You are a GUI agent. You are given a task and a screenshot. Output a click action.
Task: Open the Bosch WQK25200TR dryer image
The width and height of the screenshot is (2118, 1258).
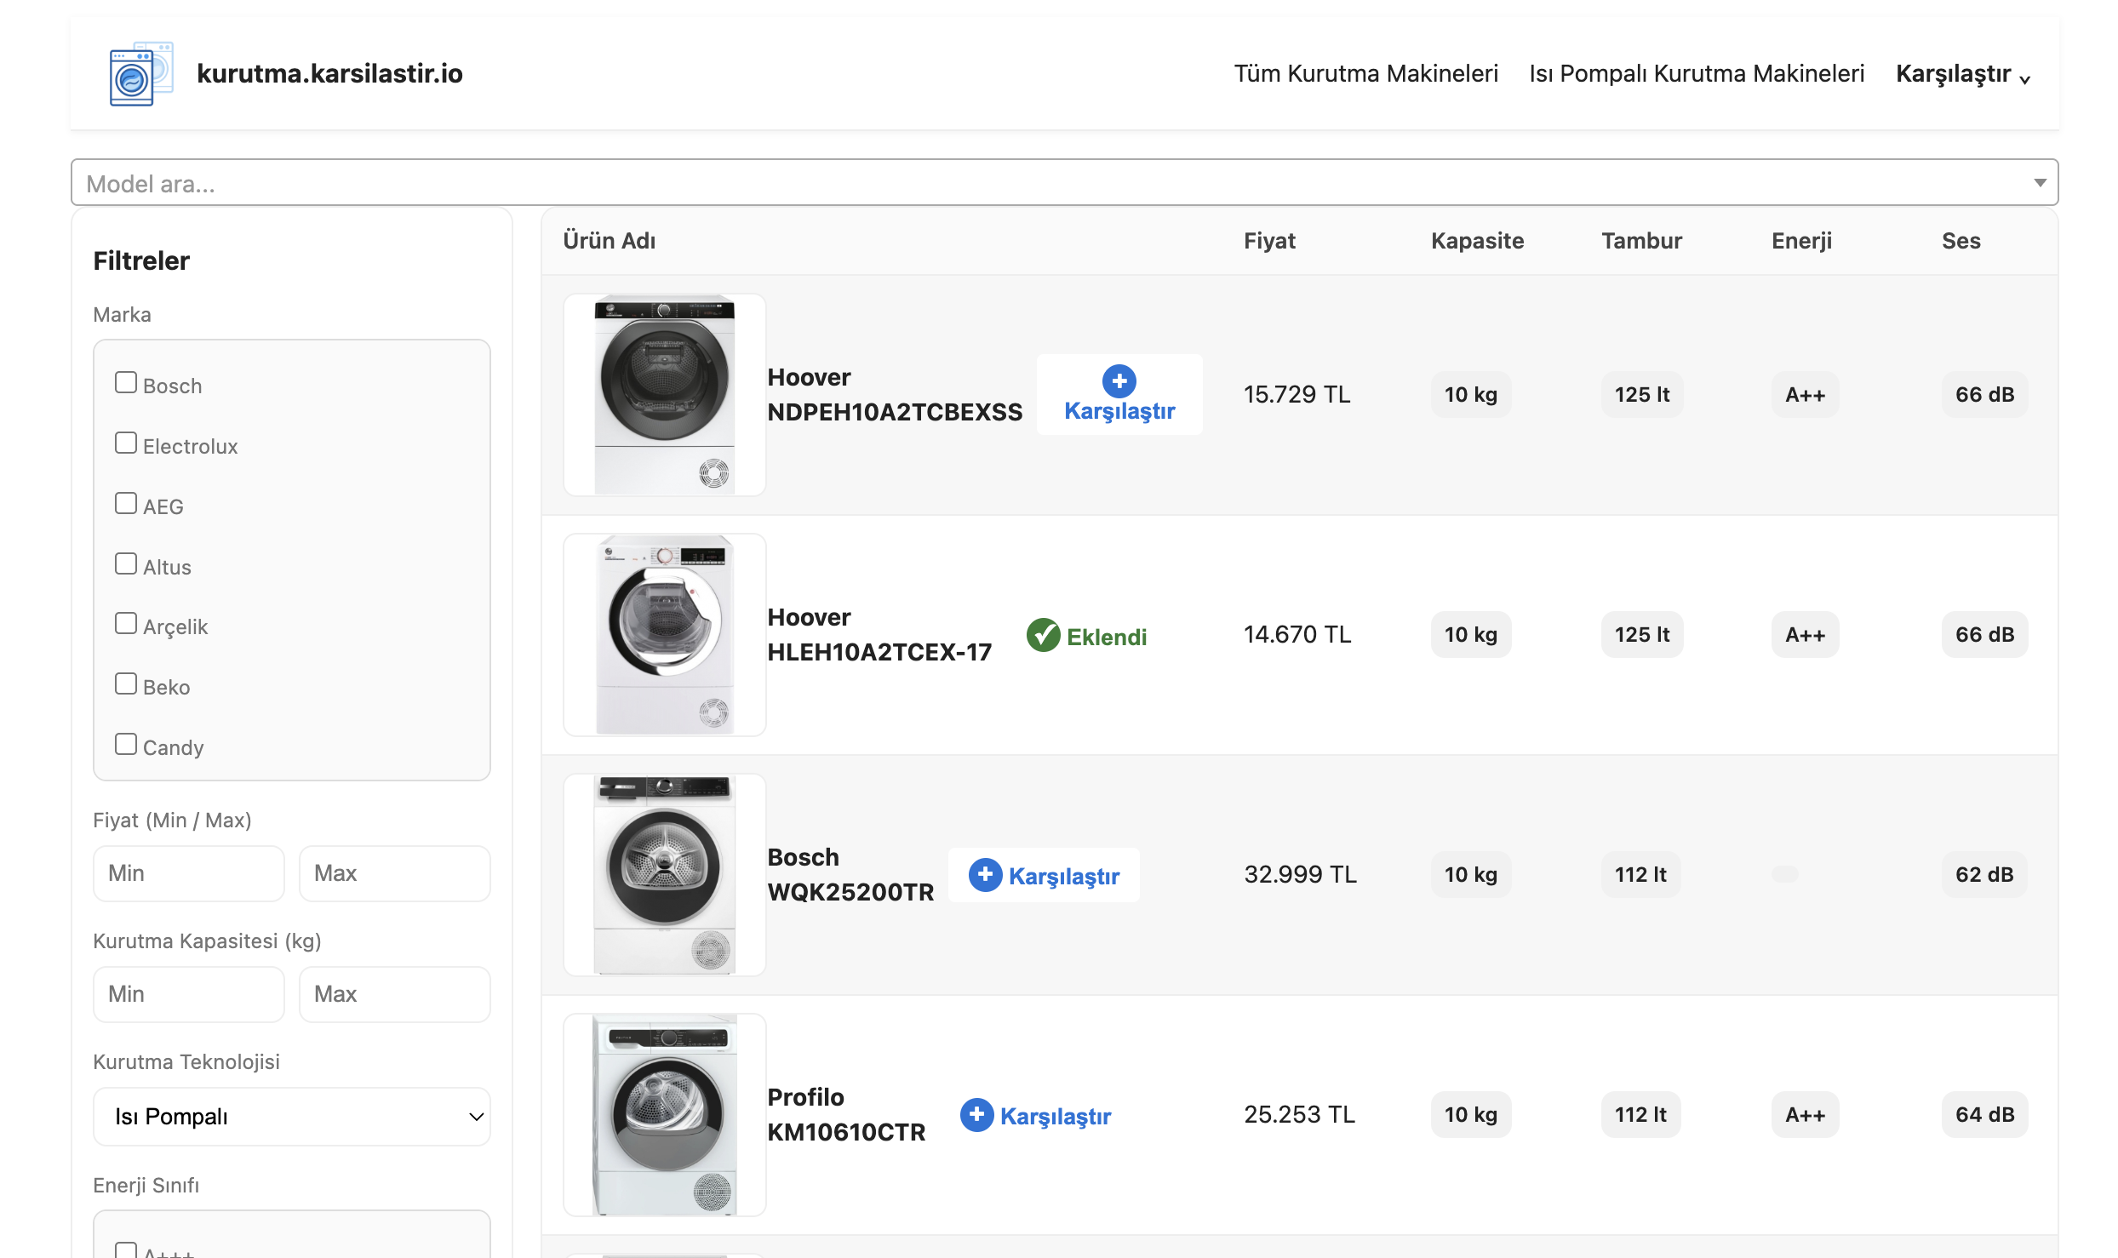click(x=664, y=874)
